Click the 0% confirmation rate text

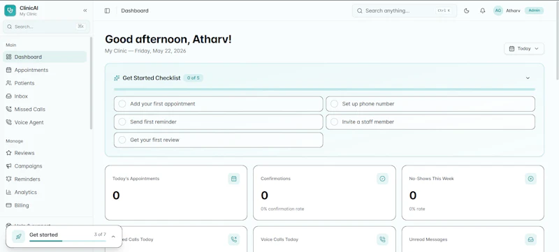282,209
